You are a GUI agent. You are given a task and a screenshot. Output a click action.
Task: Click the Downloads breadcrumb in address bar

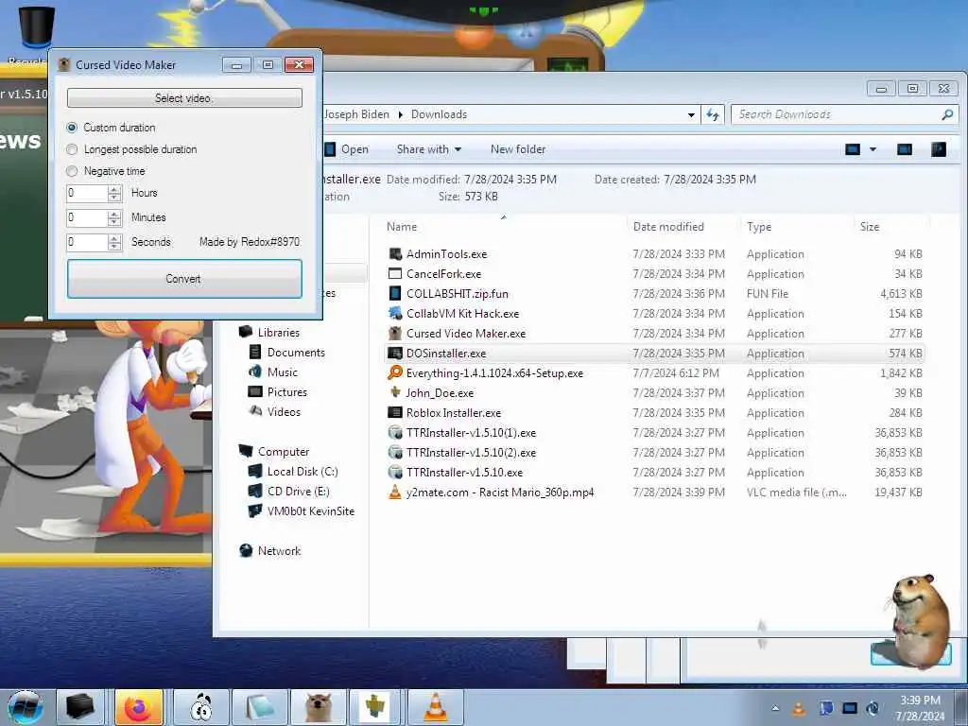[x=439, y=114]
